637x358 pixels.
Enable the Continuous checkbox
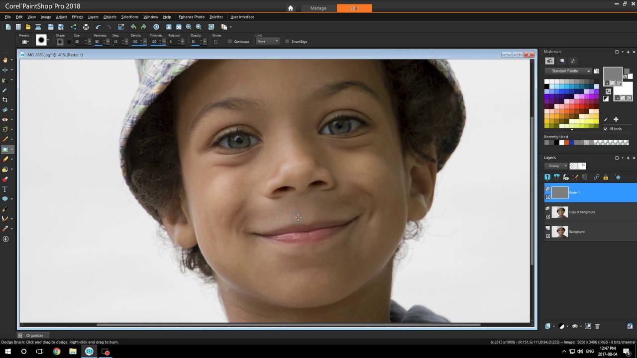click(x=230, y=41)
